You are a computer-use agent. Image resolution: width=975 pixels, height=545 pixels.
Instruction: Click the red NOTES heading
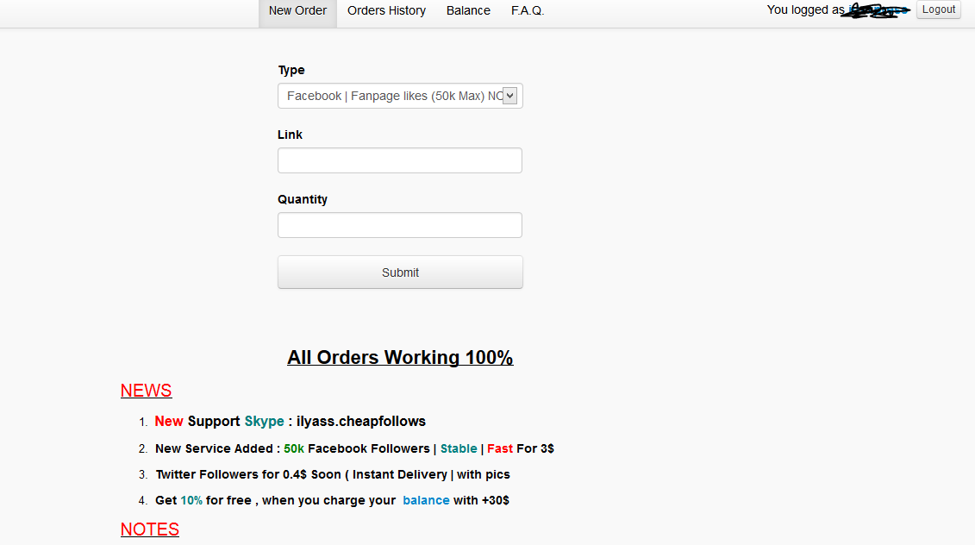tap(149, 529)
